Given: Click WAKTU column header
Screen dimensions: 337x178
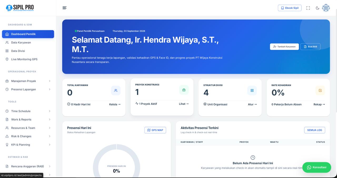Looking at the screenshot, I should [274, 142].
